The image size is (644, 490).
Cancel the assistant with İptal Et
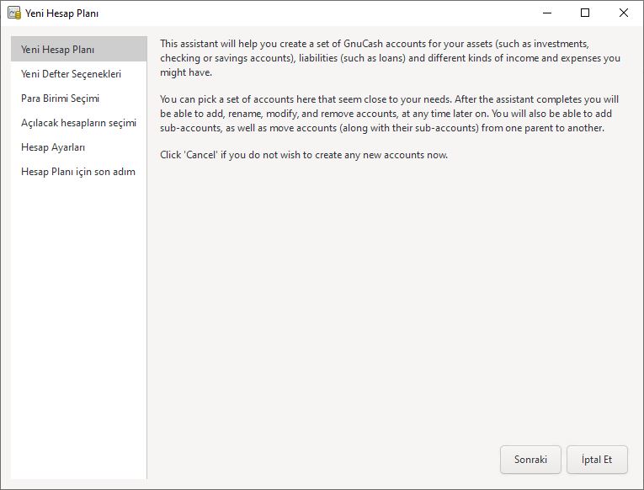click(597, 460)
